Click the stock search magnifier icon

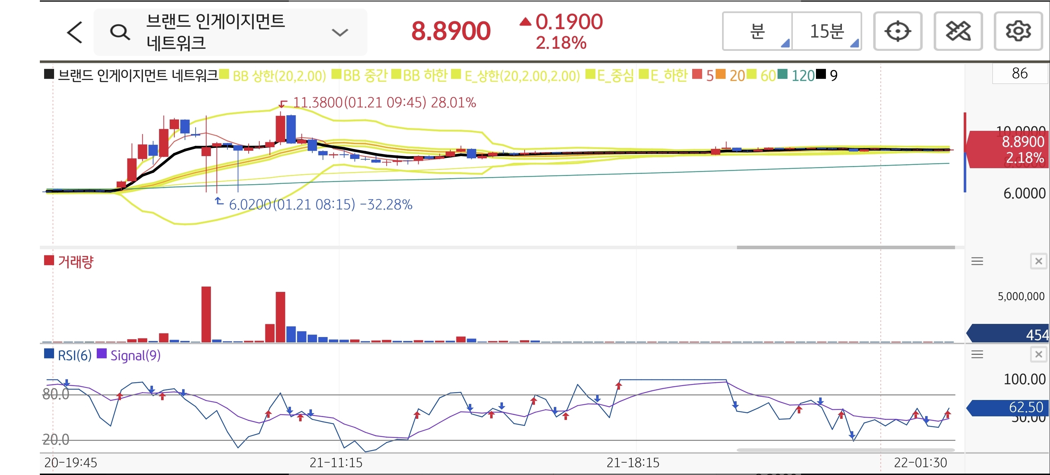pos(120,32)
